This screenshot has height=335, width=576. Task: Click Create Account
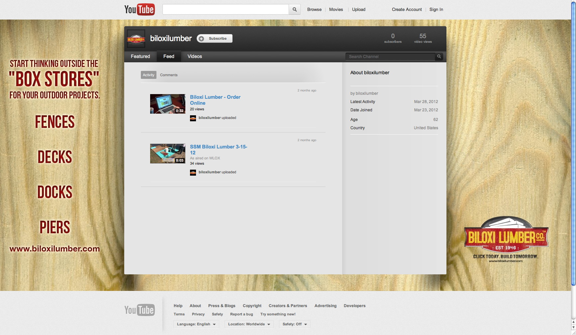(407, 10)
